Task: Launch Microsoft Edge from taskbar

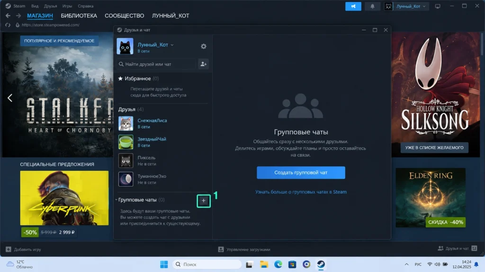Action: tap(278, 264)
